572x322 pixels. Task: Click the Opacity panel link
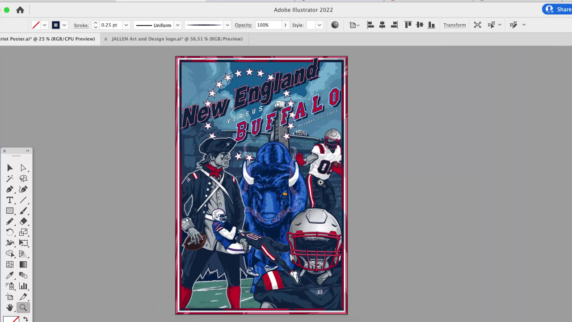click(244, 25)
